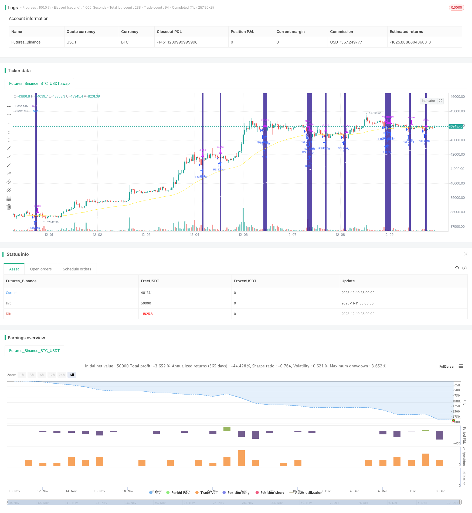Image resolution: width=472 pixels, height=513 pixels.
Task: Select the vertical ray line drawing tool
Action: [x=9, y=132]
